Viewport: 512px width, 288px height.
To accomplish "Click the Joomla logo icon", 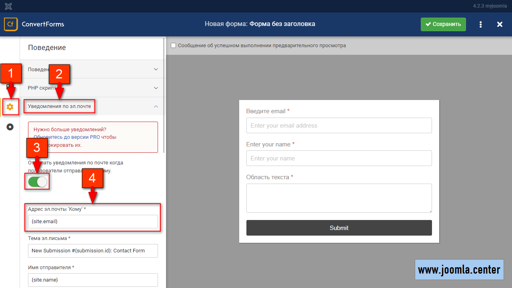I will (x=8, y=6).
